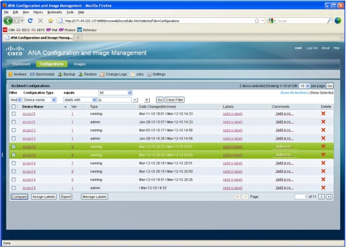Click the Assign Labels button

pos(43,197)
